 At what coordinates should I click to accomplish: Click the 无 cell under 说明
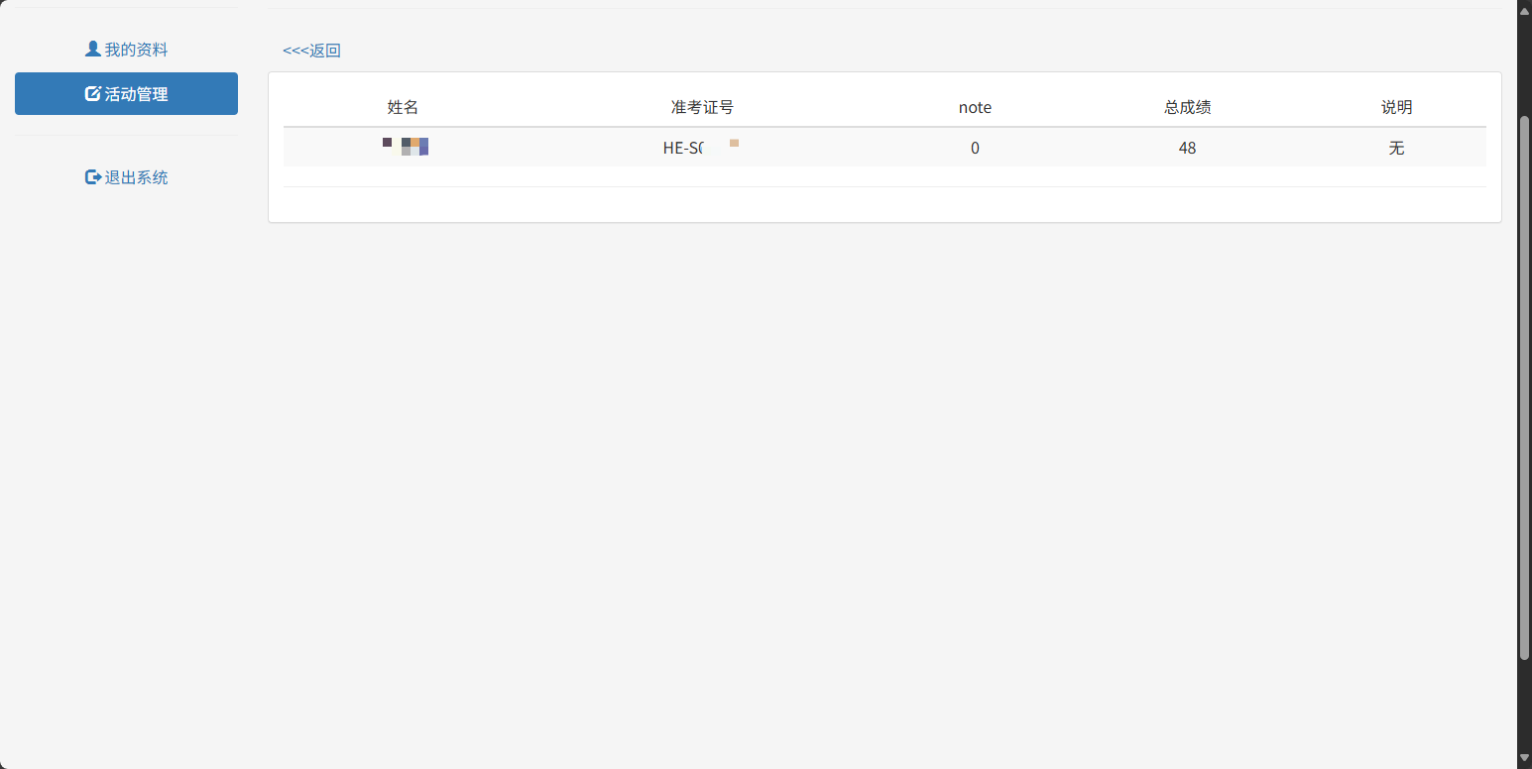pyautogui.click(x=1396, y=148)
